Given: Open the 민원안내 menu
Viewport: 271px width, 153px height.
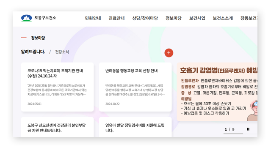Looking at the screenshot, I should [x=93, y=18].
